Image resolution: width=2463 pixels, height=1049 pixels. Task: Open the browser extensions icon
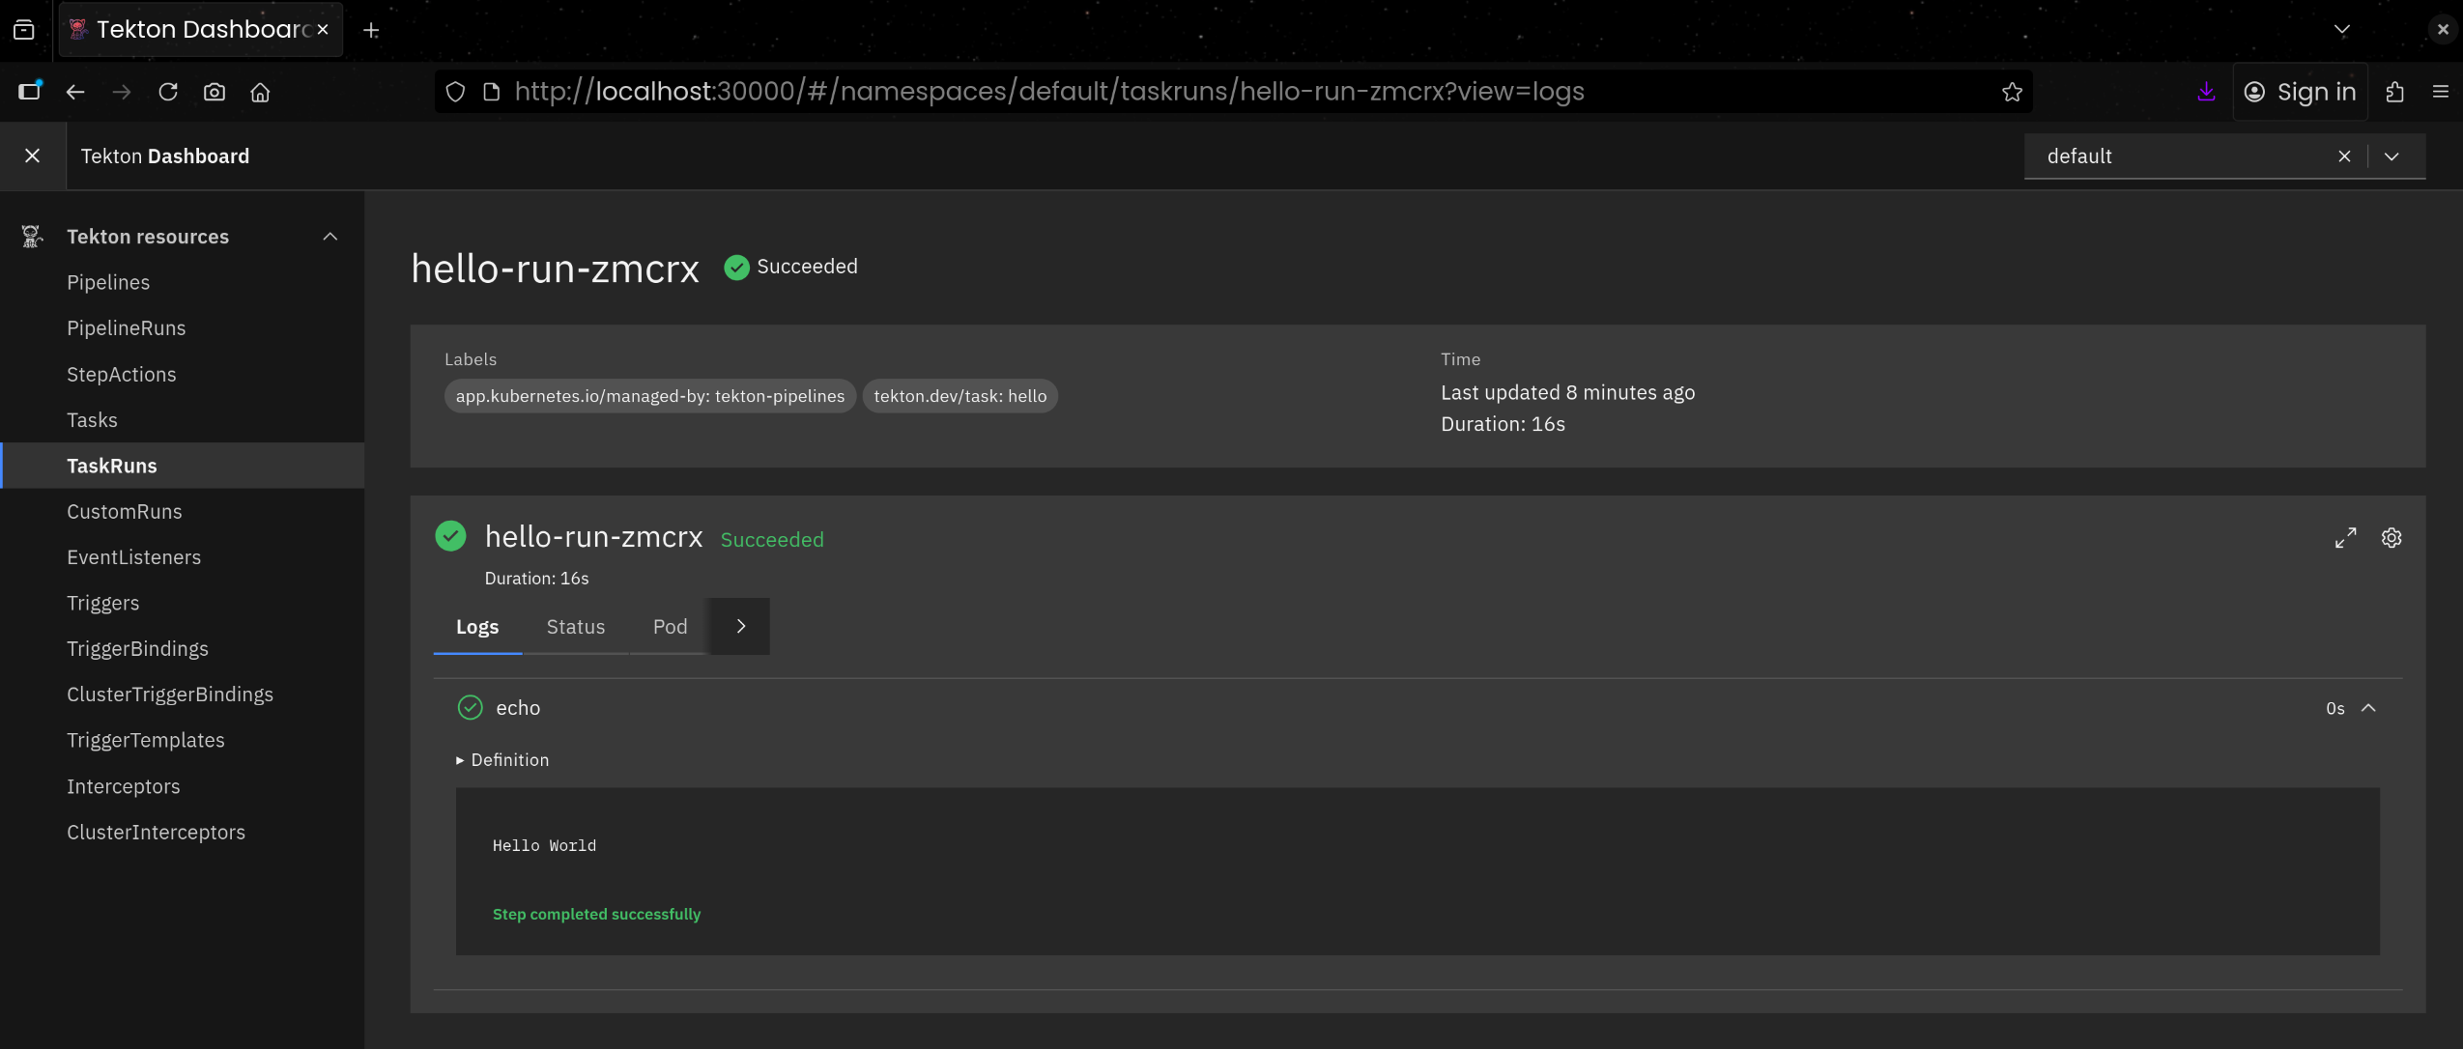point(2394,92)
